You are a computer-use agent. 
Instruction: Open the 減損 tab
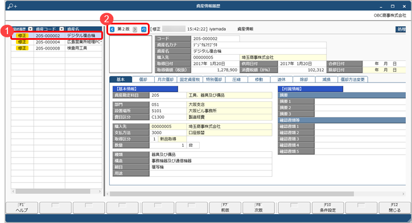[x=326, y=79]
